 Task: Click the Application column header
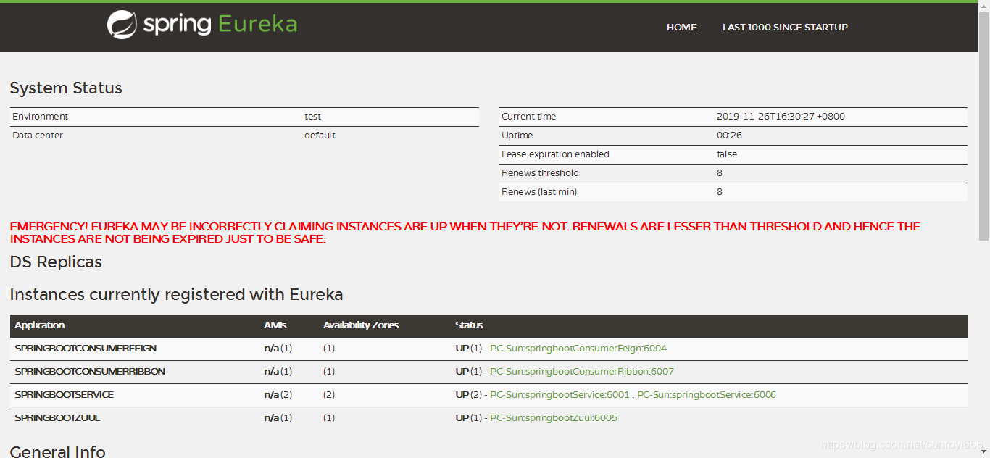(x=40, y=325)
